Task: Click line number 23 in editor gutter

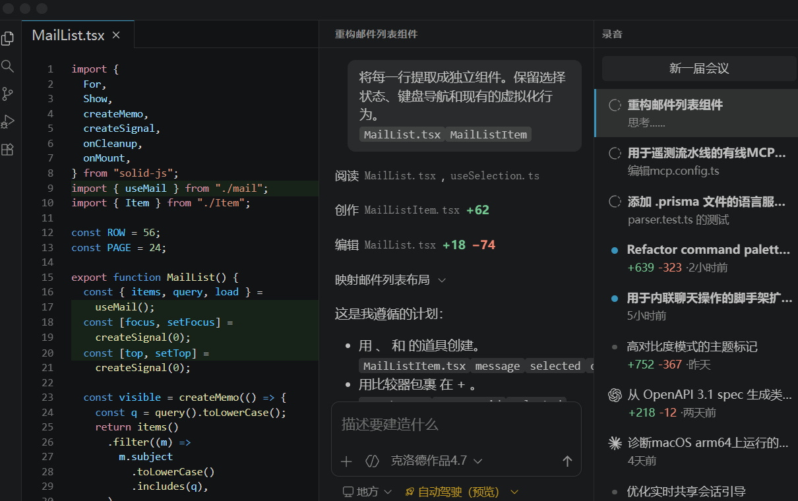Action: point(47,398)
